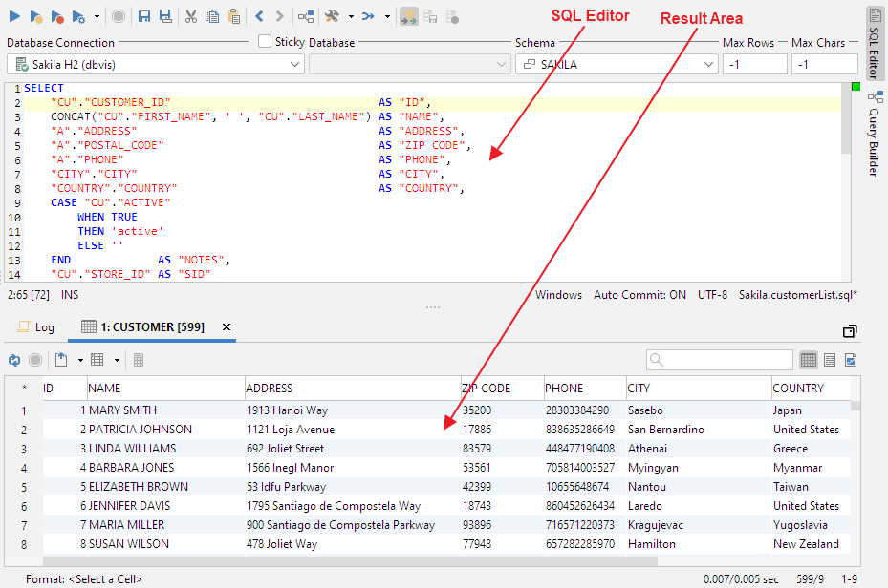The width and height of the screenshot is (888, 588).
Task: Click the Cut scissors icon
Action: point(190,16)
